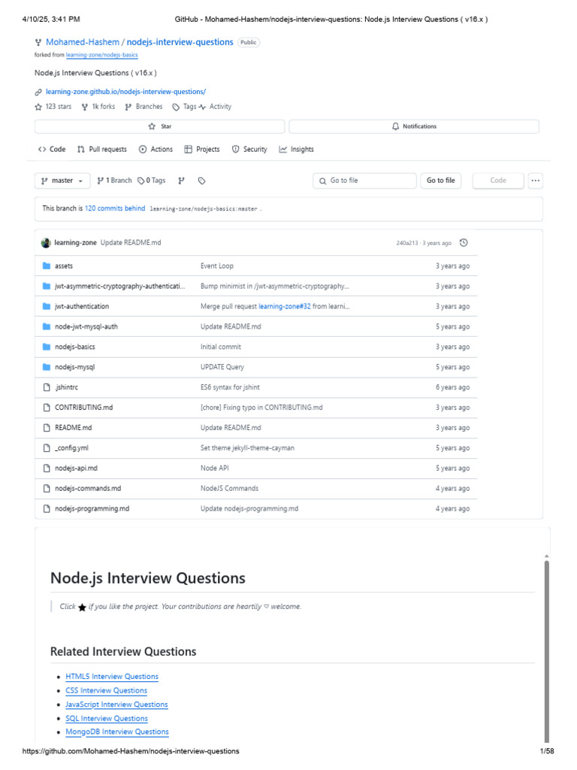
Task: Click the Go to file button
Action: [x=440, y=180]
